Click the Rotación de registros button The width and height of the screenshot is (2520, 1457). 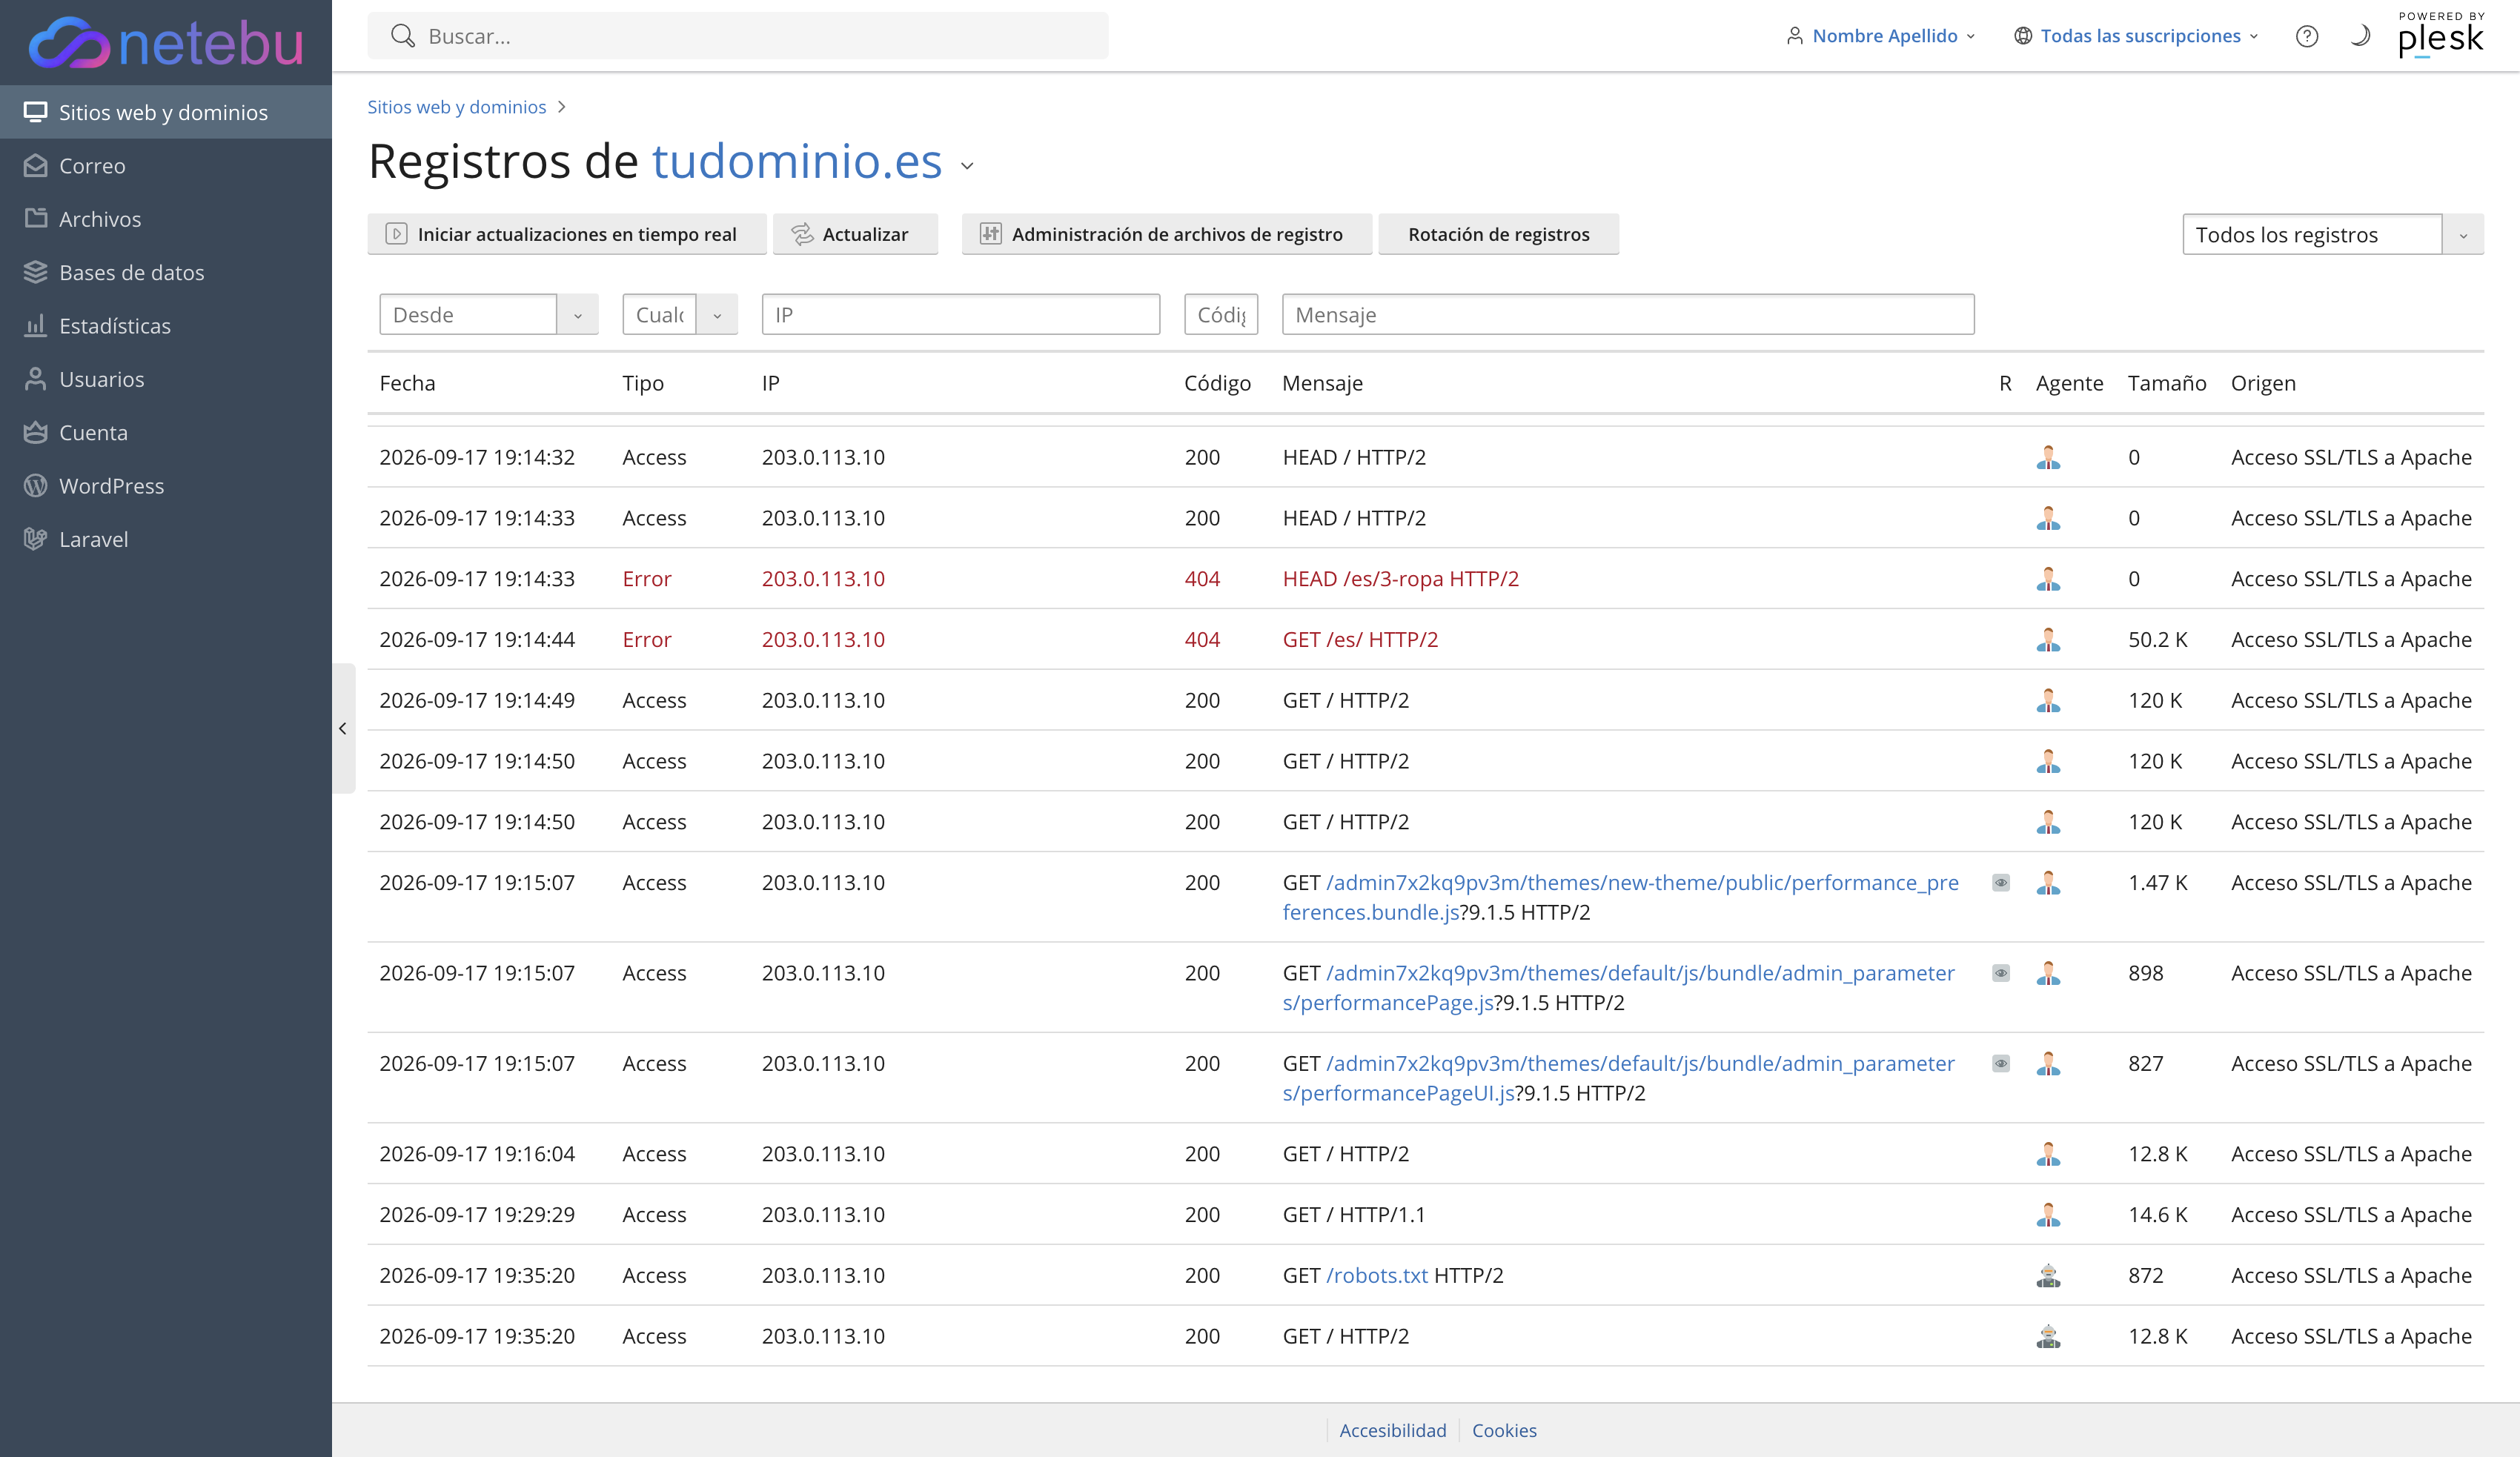[1499, 234]
